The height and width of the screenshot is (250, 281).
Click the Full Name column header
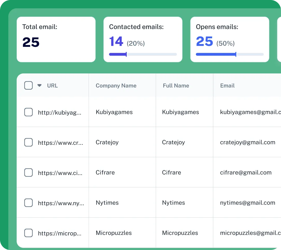point(176,85)
